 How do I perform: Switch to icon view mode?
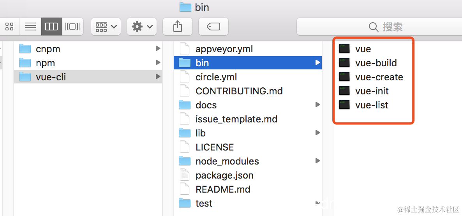point(9,27)
